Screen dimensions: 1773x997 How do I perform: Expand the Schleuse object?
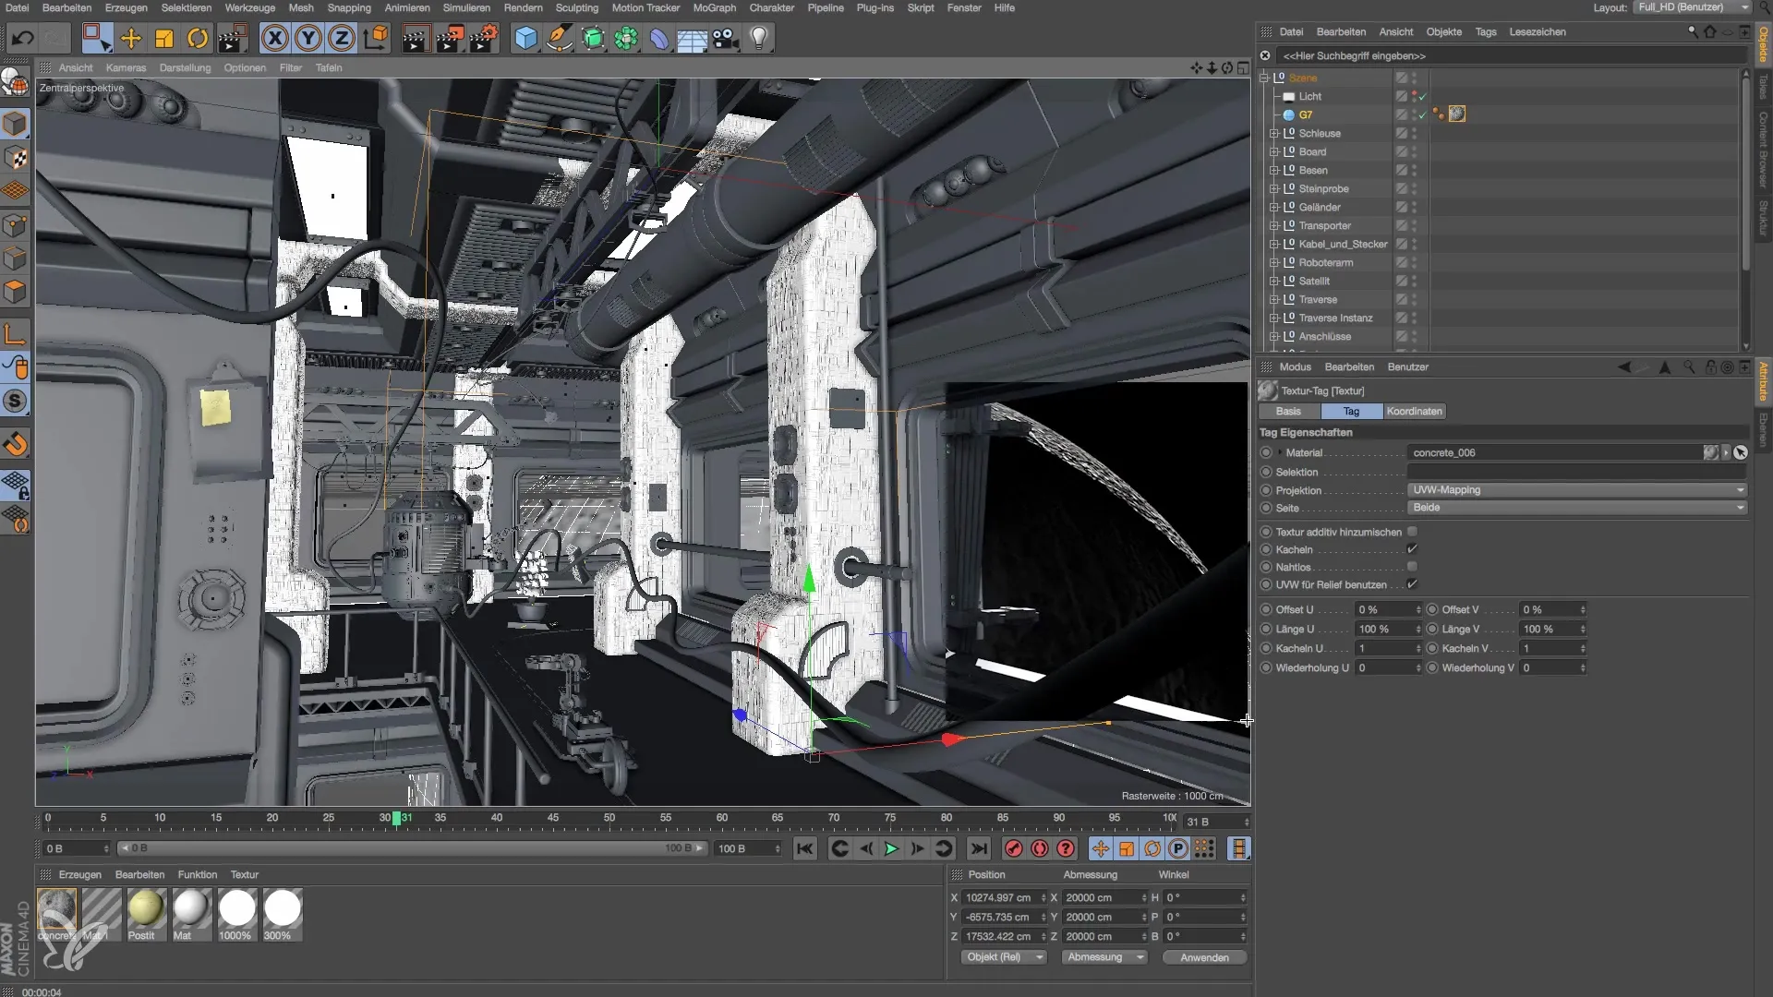coord(1274,133)
